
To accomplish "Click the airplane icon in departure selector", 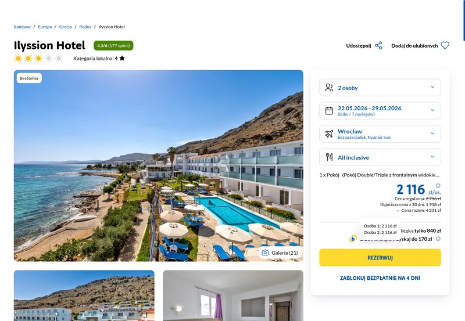I will pyautogui.click(x=329, y=134).
